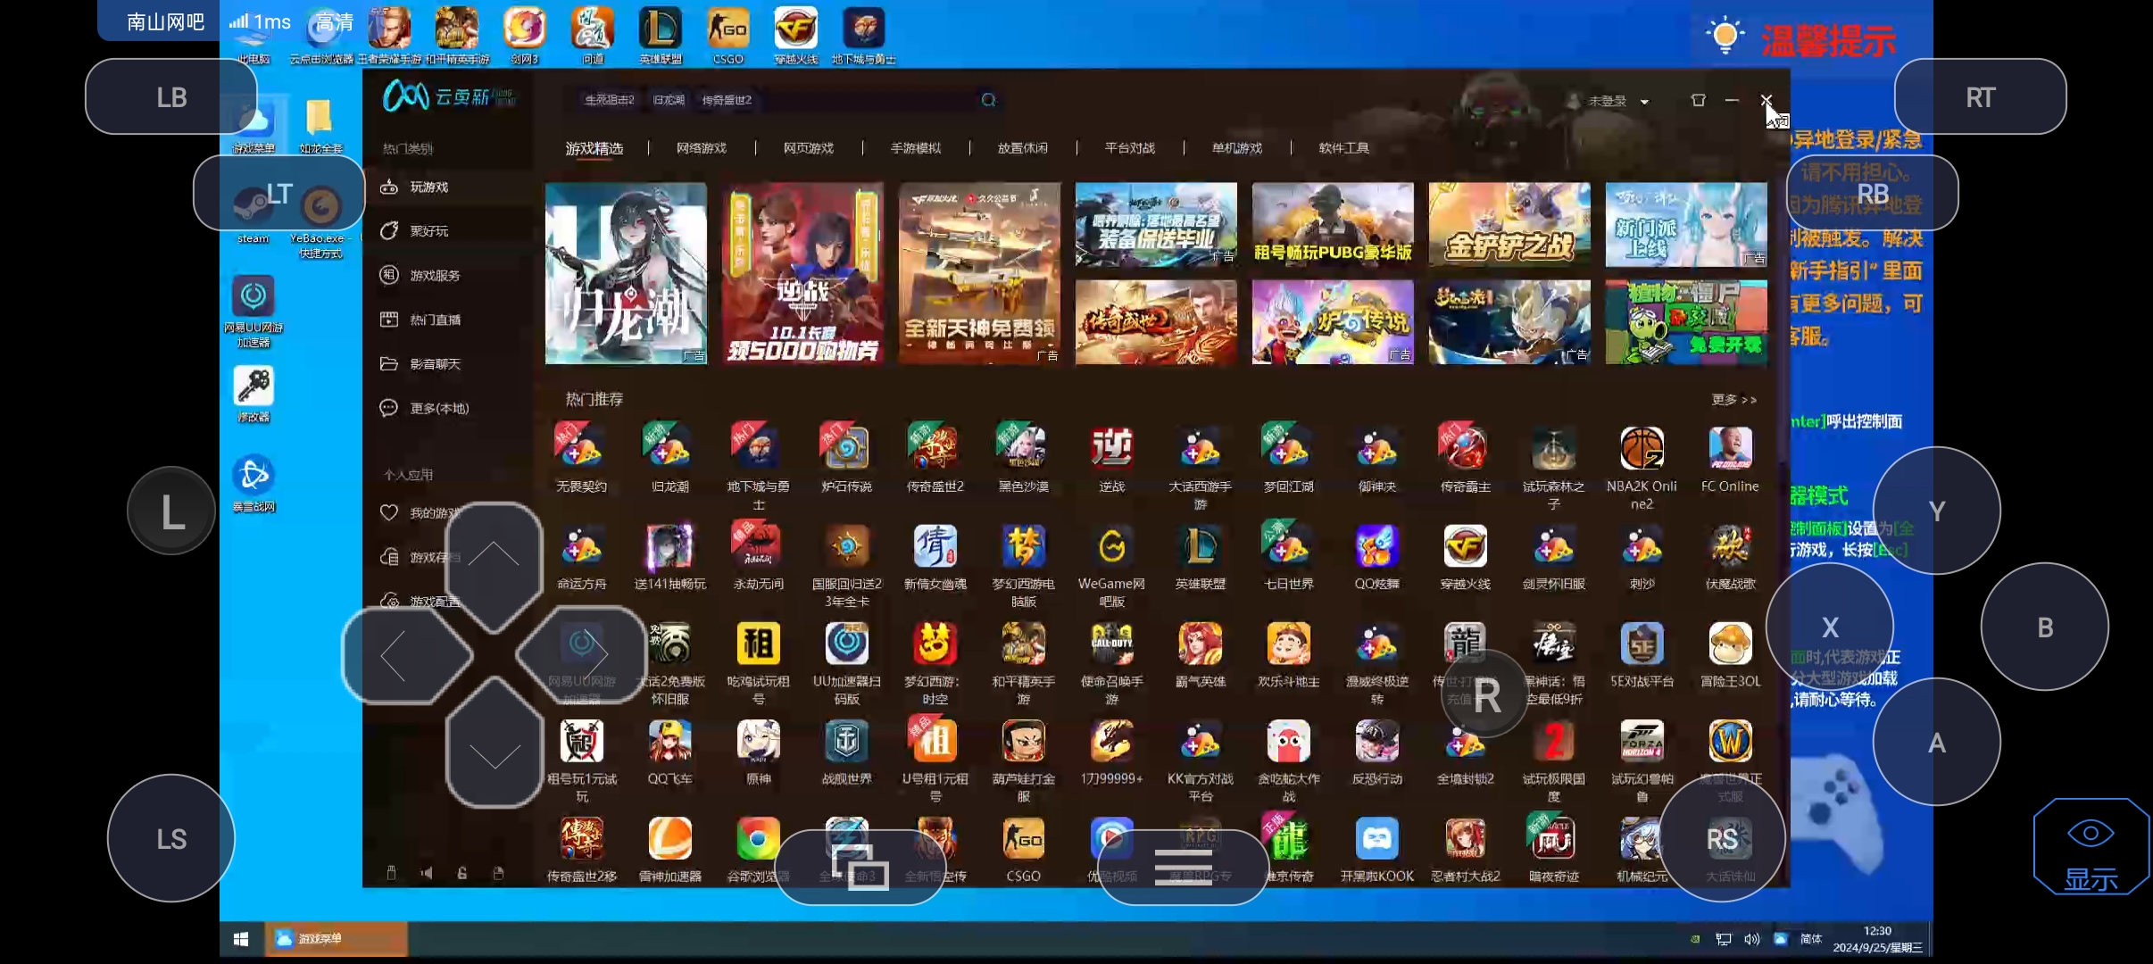Open the 网易UU网游加速器 desktop icon
Viewport: 2153px width, 964px height.
(254, 311)
